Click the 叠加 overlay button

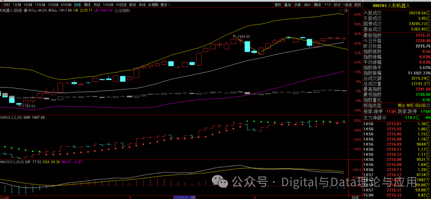coord(287,5)
